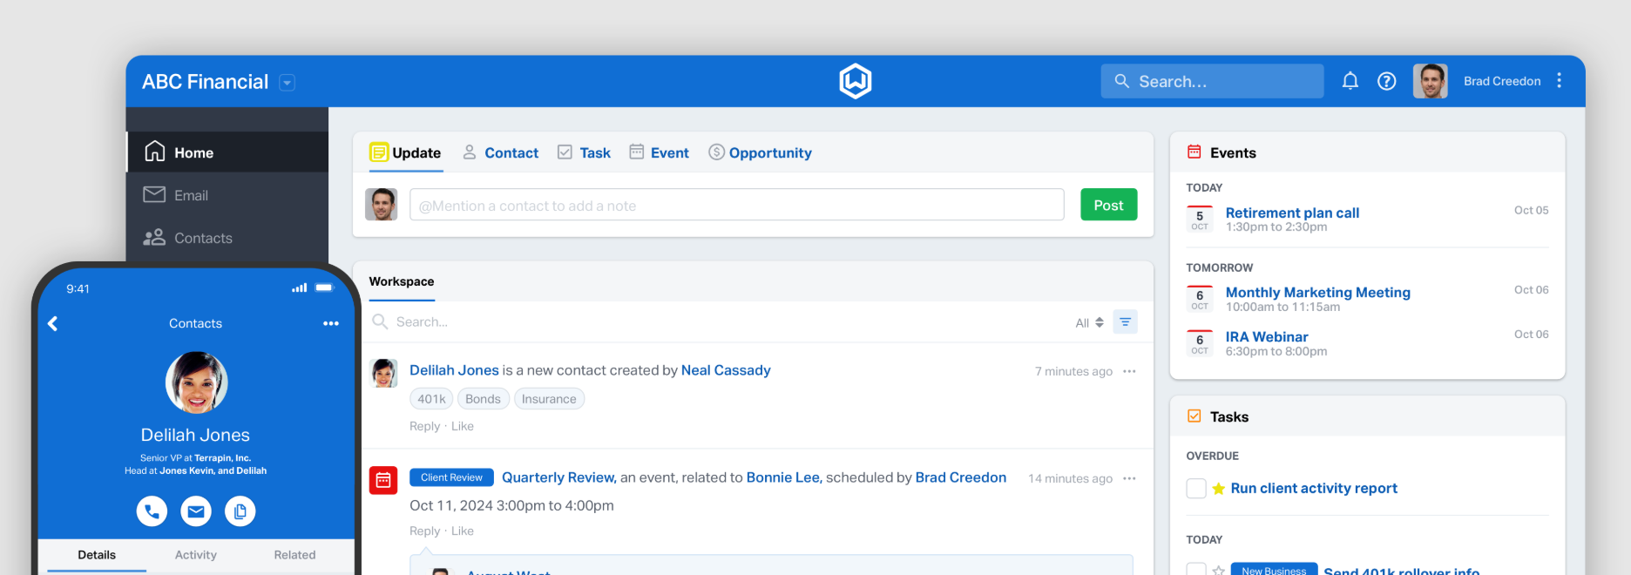Like the Quarterly Review post

463,531
